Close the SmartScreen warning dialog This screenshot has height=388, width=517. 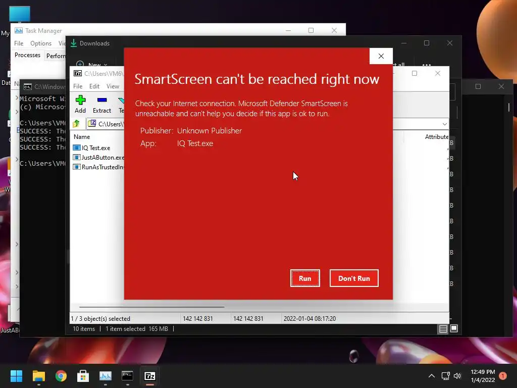(381, 56)
